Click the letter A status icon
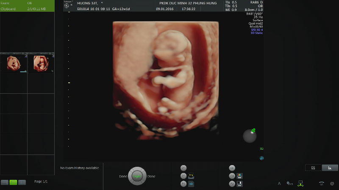 pyautogui.click(x=279, y=184)
